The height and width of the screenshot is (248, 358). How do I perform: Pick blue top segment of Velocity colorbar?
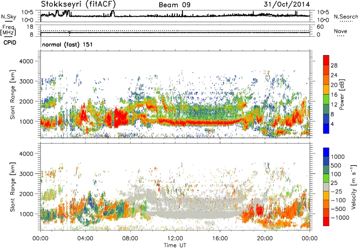(x=326, y=152)
